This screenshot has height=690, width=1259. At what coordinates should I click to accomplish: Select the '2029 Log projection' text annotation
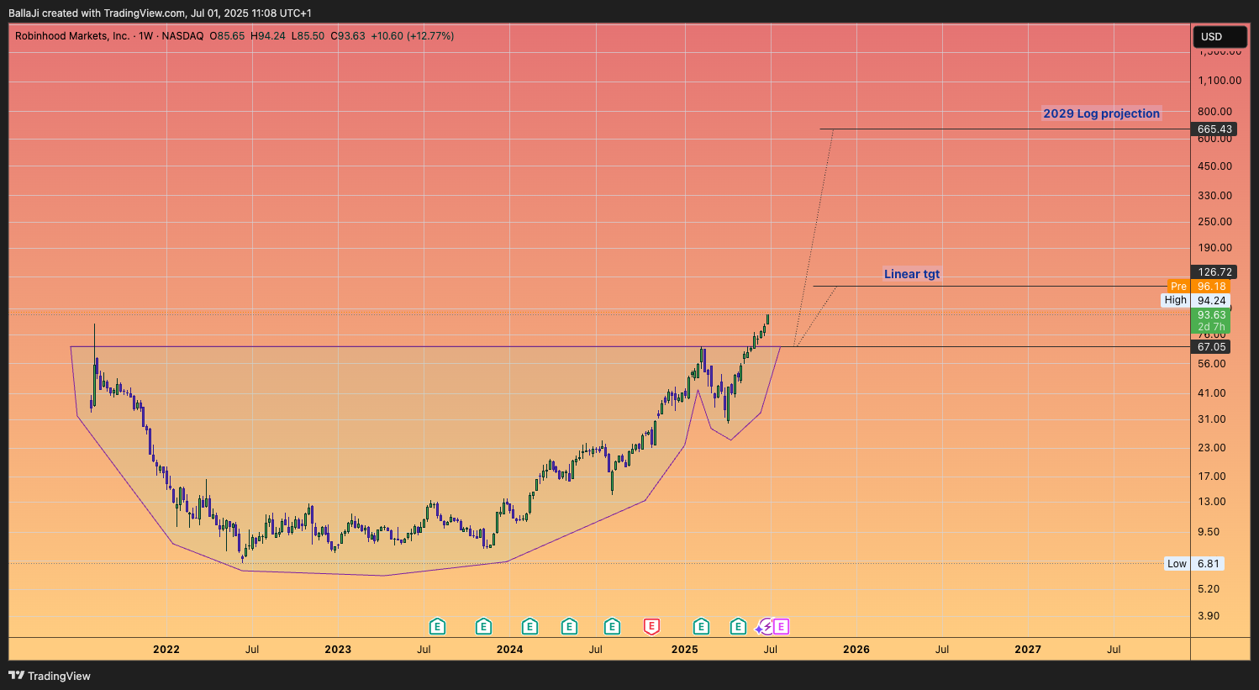point(1101,113)
